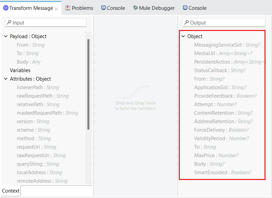Select the Body : Any input field
The image size is (272, 198).
29,62
